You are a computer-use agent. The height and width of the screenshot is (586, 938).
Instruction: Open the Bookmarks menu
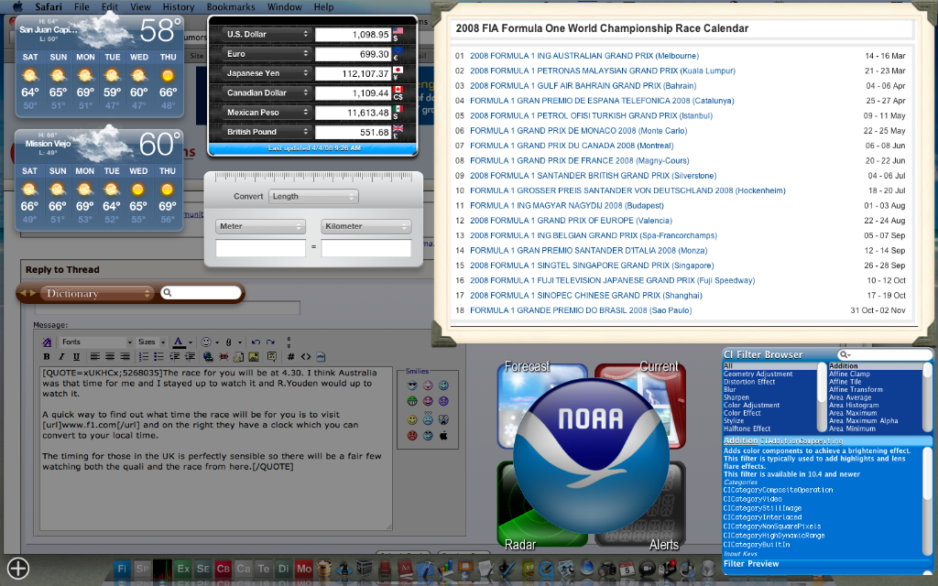coord(231,6)
